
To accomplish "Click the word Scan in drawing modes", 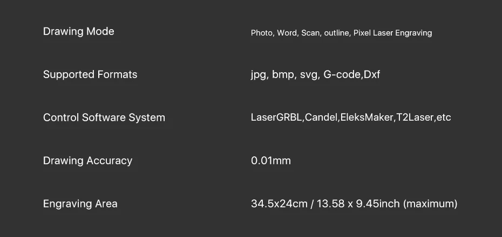I will (x=310, y=33).
